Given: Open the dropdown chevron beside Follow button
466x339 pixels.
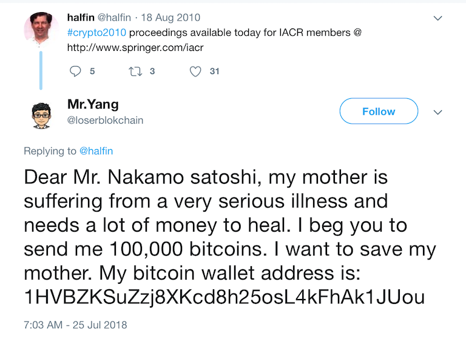Looking at the screenshot, I should pyautogui.click(x=437, y=112).
